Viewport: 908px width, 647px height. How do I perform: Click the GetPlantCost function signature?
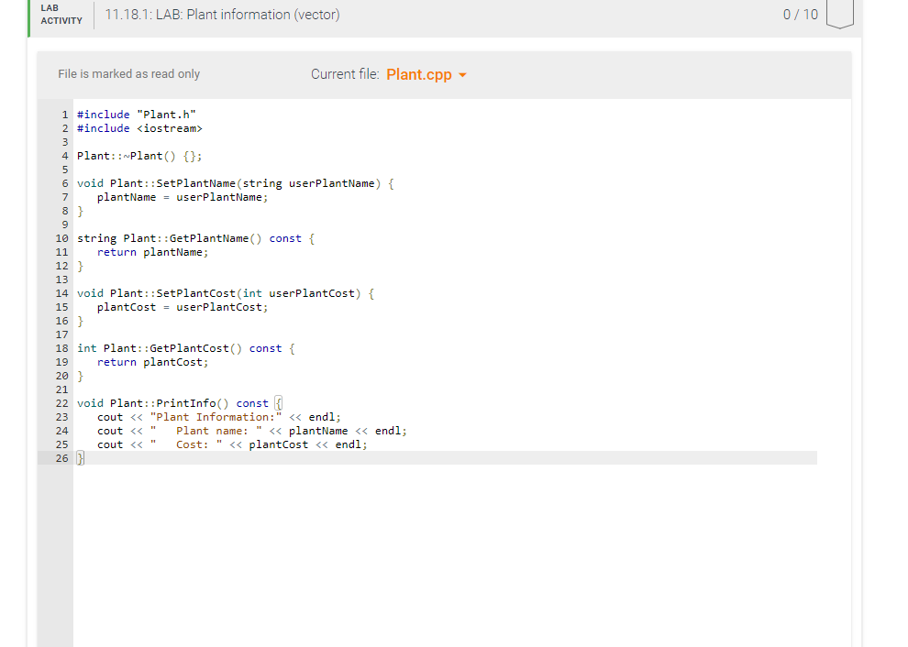pyautogui.click(x=183, y=347)
